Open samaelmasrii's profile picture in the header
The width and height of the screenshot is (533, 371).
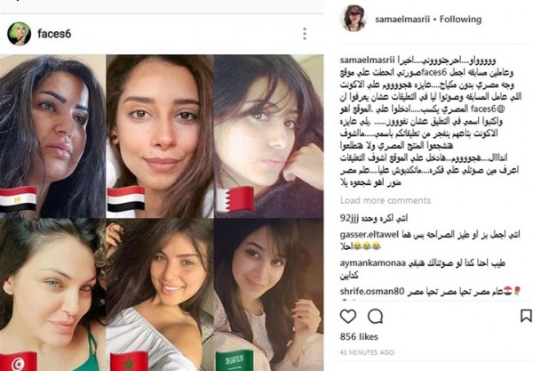coord(354,19)
